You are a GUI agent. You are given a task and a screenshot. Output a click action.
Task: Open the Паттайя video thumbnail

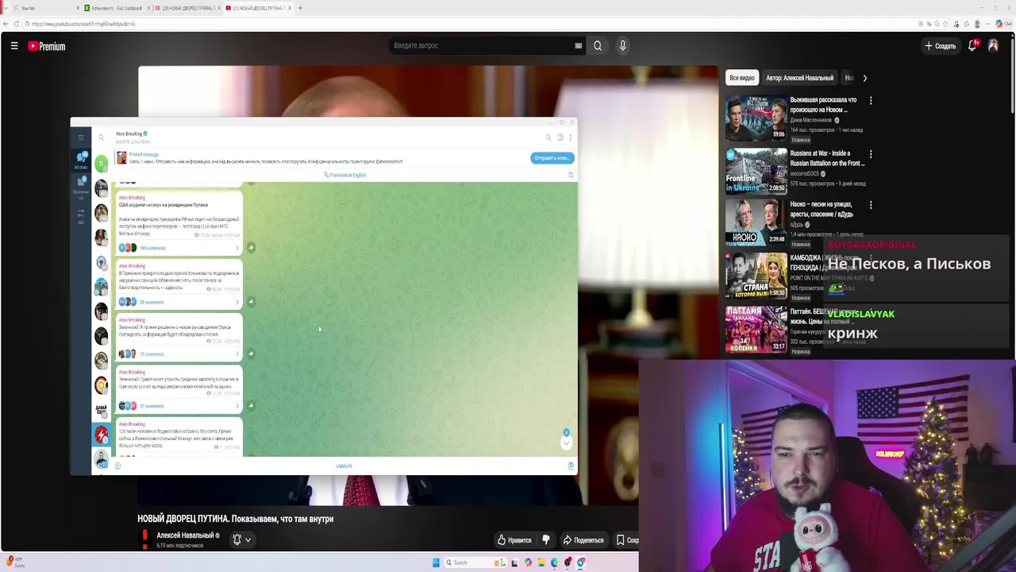coord(756,328)
